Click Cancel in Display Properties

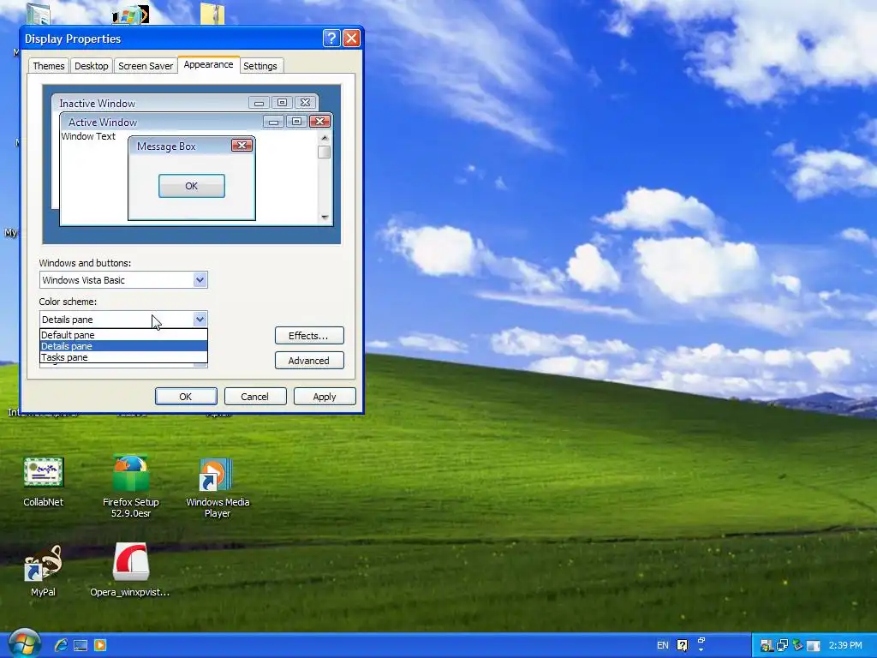(x=255, y=396)
